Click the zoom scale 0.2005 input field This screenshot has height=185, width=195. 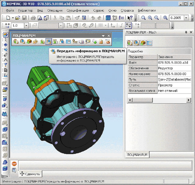176,18
